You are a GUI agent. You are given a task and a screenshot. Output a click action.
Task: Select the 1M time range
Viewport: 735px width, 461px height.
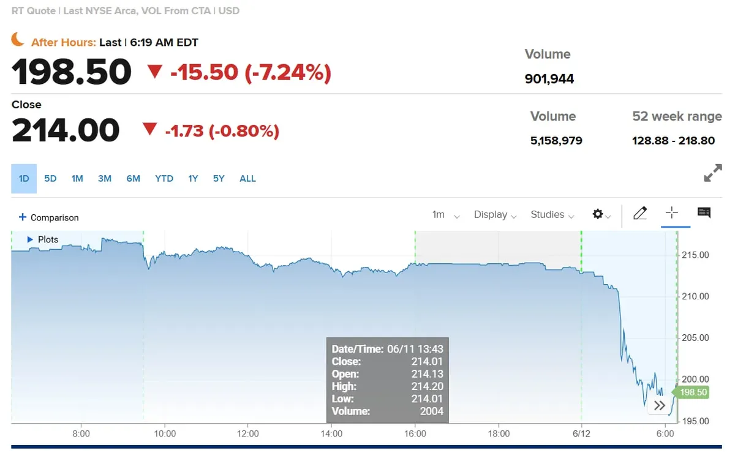tap(77, 179)
